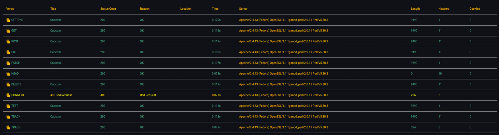499x135 pixels.
Task: Click the Time column header
Action: [215, 9]
